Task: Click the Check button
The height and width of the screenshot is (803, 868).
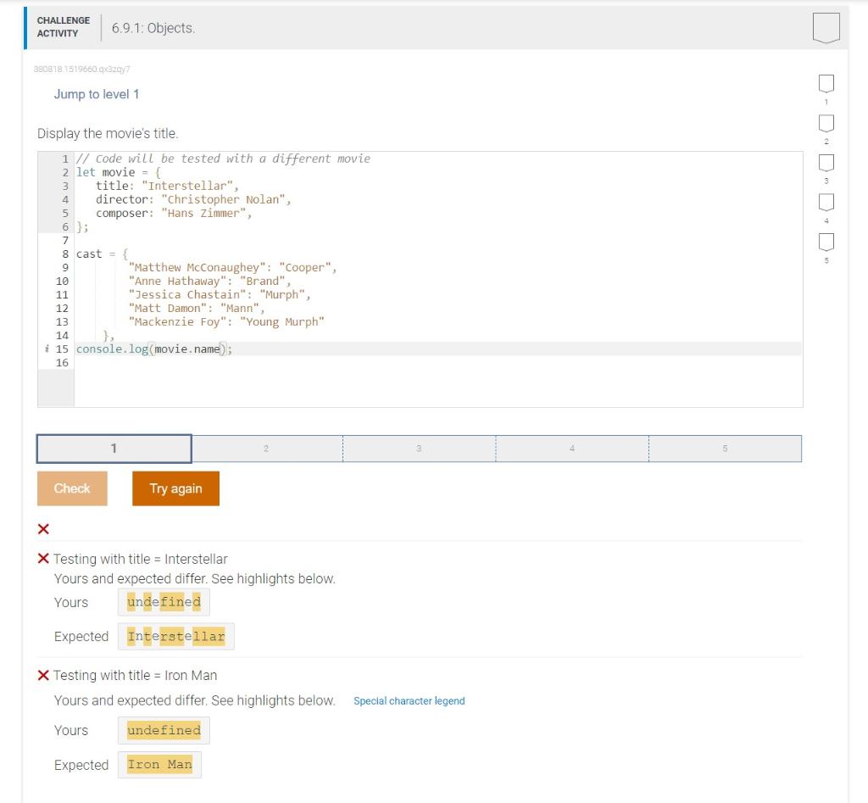Action: click(x=72, y=488)
